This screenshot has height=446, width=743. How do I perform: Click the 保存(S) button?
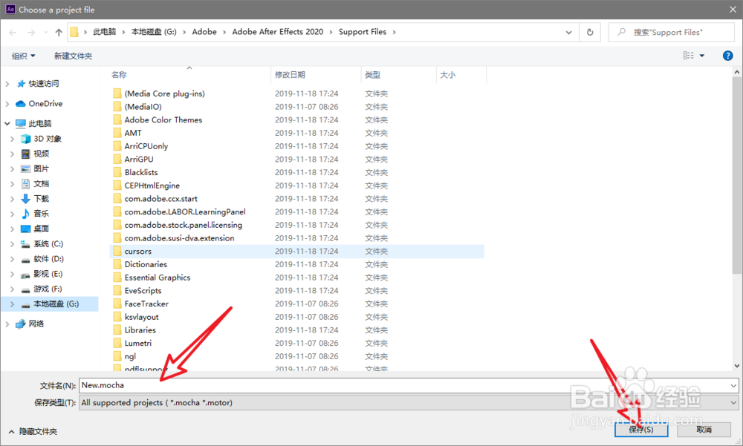coord(641,430)
